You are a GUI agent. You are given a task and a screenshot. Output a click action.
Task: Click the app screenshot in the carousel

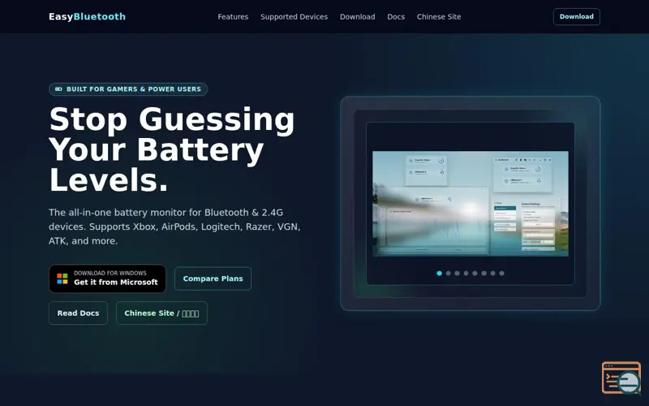click(471, 204)
